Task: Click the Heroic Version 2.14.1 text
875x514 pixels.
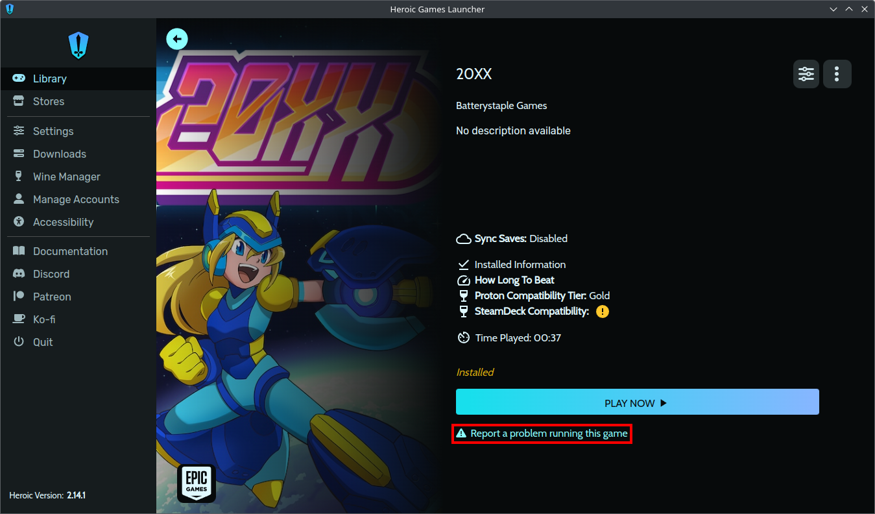Action: tap(47, 495)
